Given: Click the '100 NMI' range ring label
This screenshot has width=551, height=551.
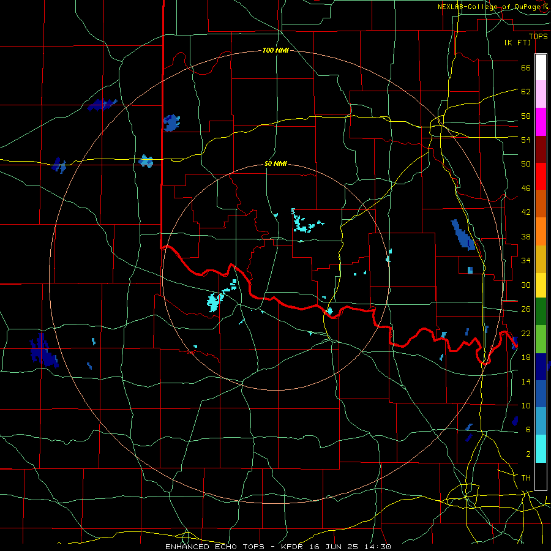Looking at the screenshot, I should tap(275, 51).
